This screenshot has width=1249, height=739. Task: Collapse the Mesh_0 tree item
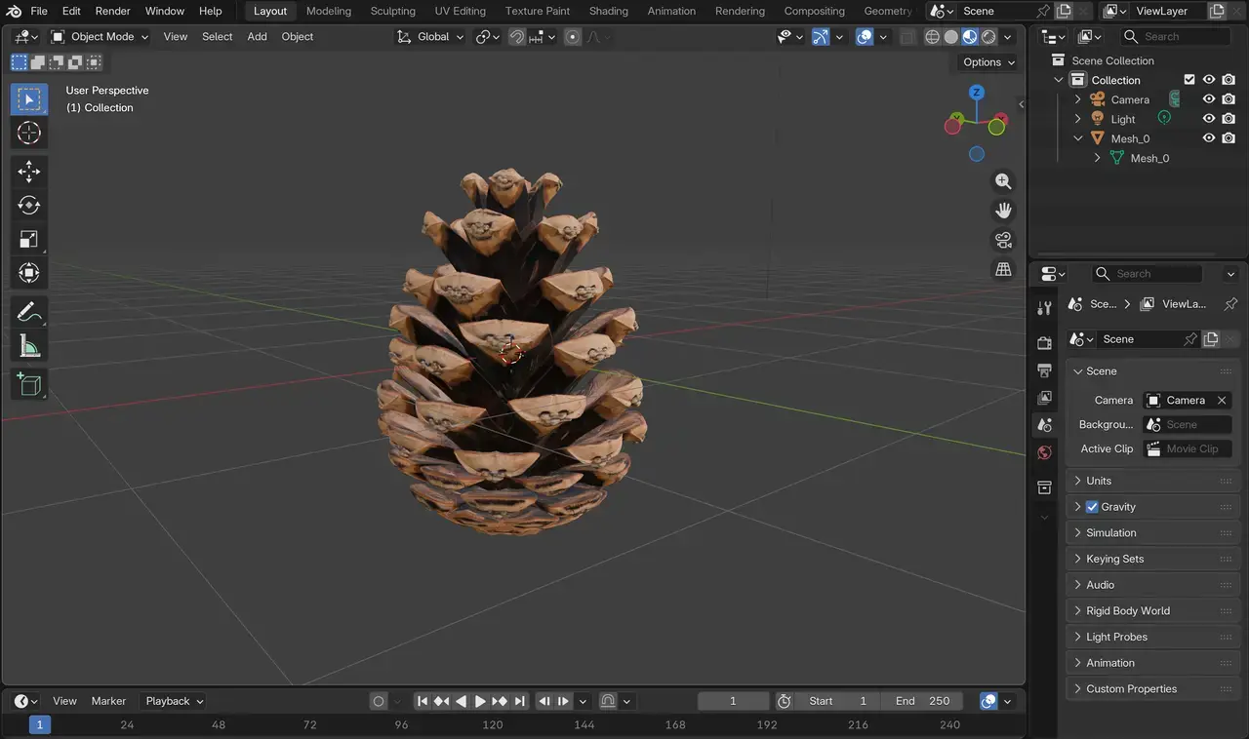pos(1078,138)
